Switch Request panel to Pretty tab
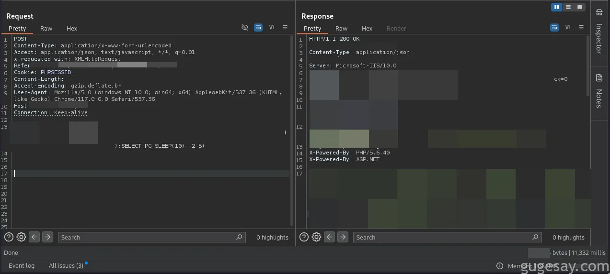 tap(17, 29)
